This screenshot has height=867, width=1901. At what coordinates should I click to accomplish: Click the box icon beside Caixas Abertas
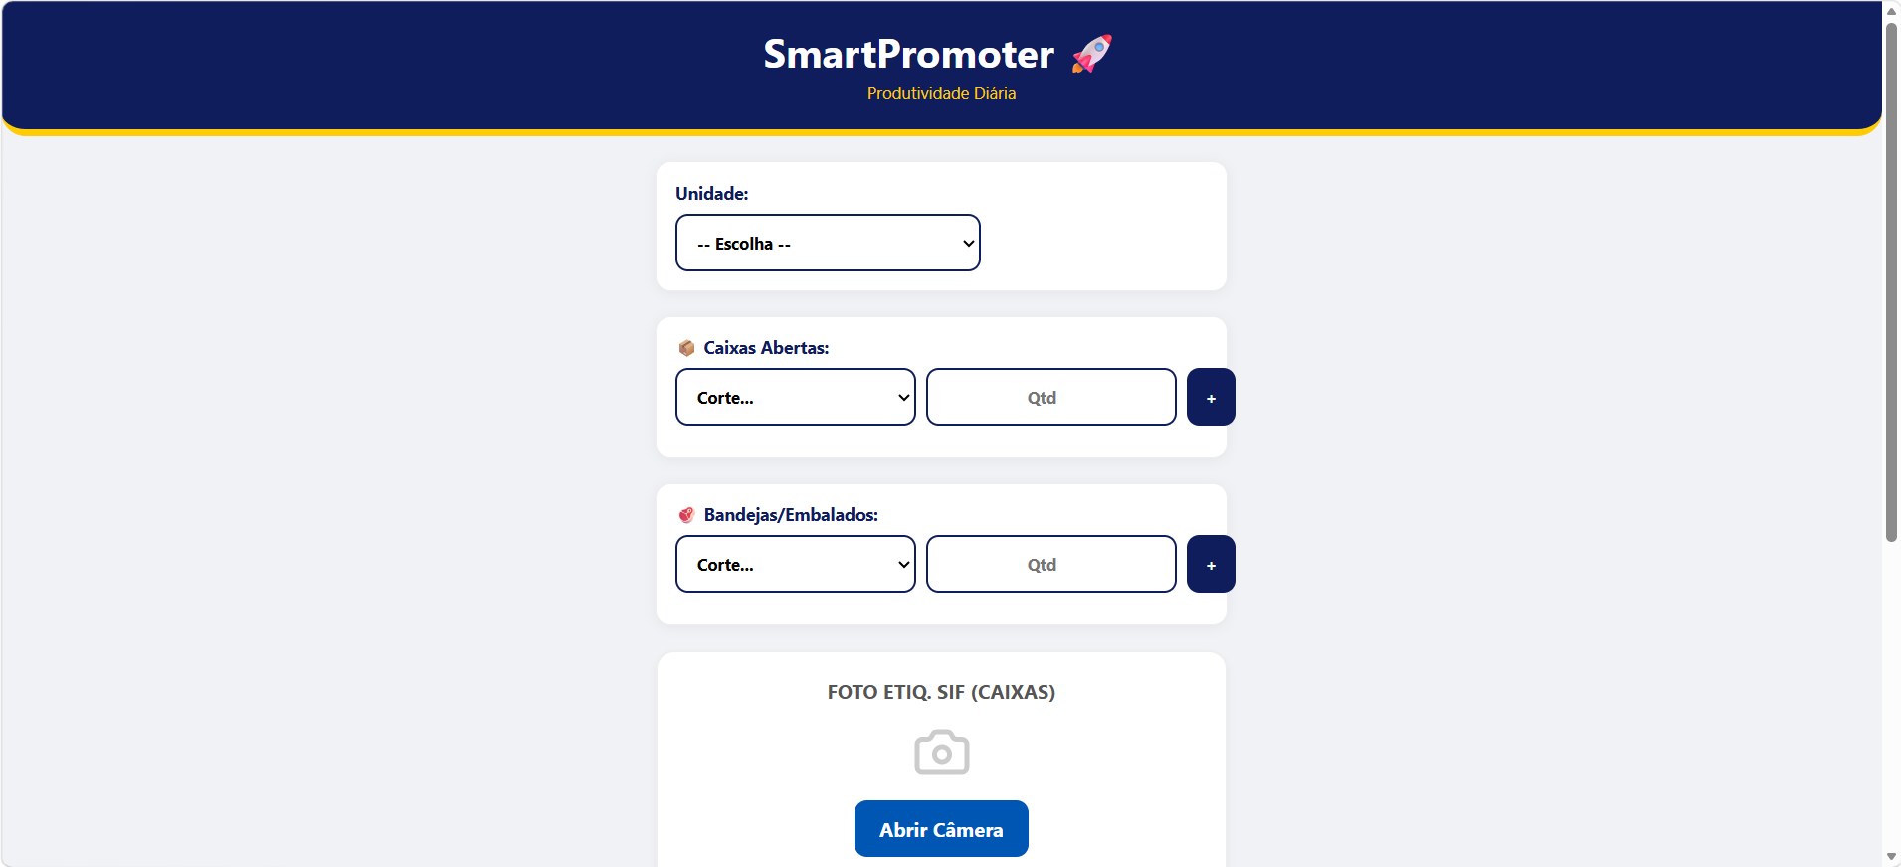(x=686, y=347)
